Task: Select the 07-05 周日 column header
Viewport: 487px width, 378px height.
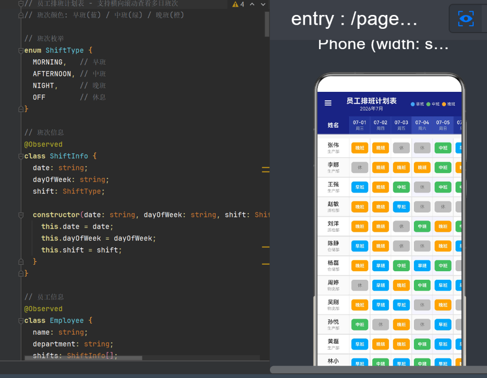Action: 443,125
